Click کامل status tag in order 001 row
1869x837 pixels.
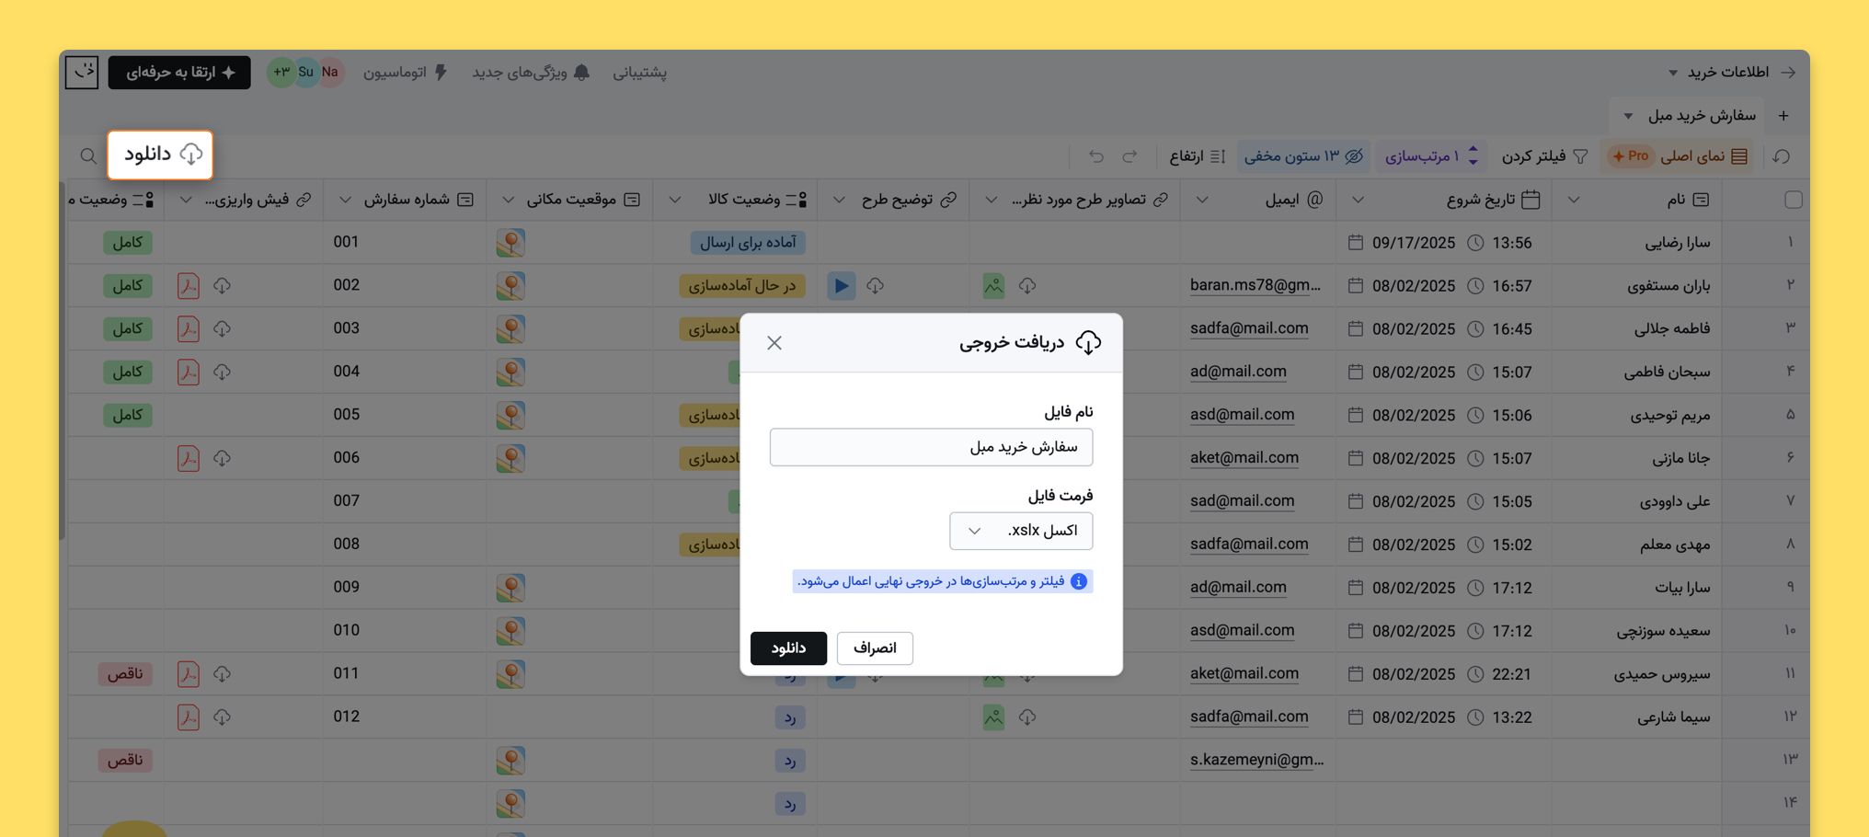click(x=128, y=243)
